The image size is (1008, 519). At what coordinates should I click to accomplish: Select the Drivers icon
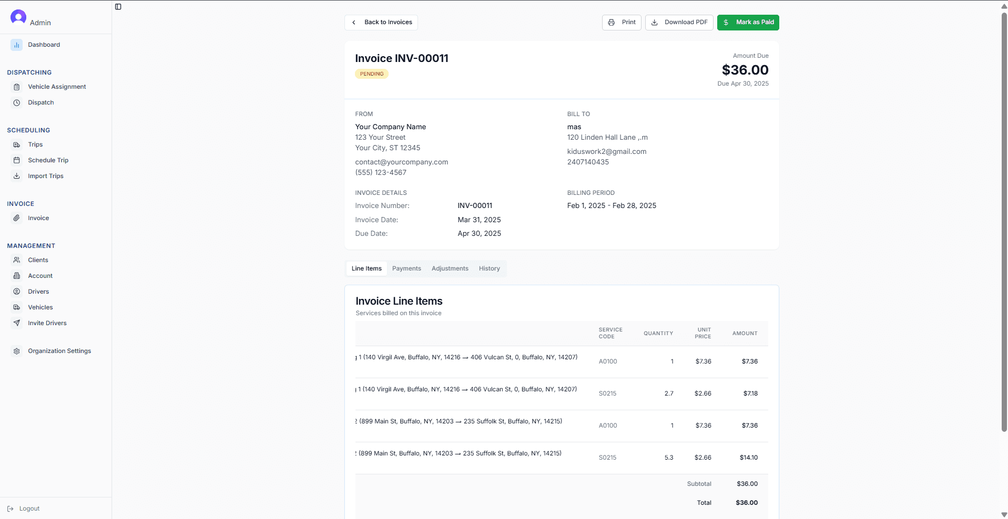[16, 292]
